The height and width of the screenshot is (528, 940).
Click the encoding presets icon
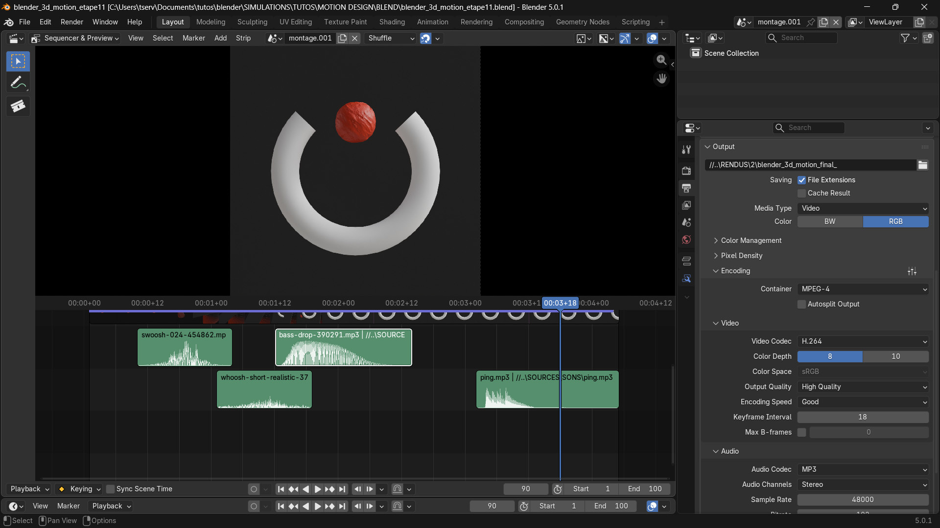[x=912, y=271]
